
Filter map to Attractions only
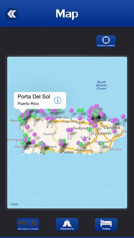point(67,224)
